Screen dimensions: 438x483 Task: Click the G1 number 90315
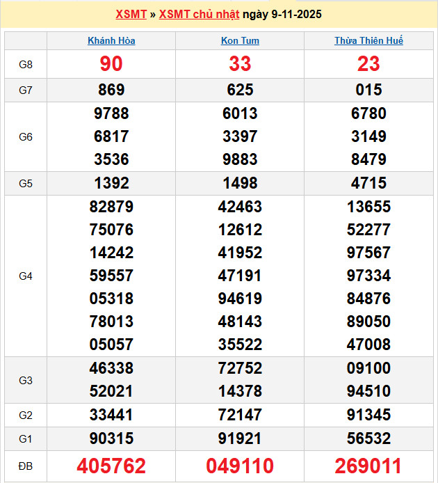click(111, 439)
